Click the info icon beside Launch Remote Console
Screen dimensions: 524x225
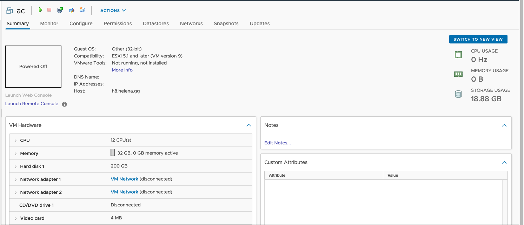[x=64, y=104]
